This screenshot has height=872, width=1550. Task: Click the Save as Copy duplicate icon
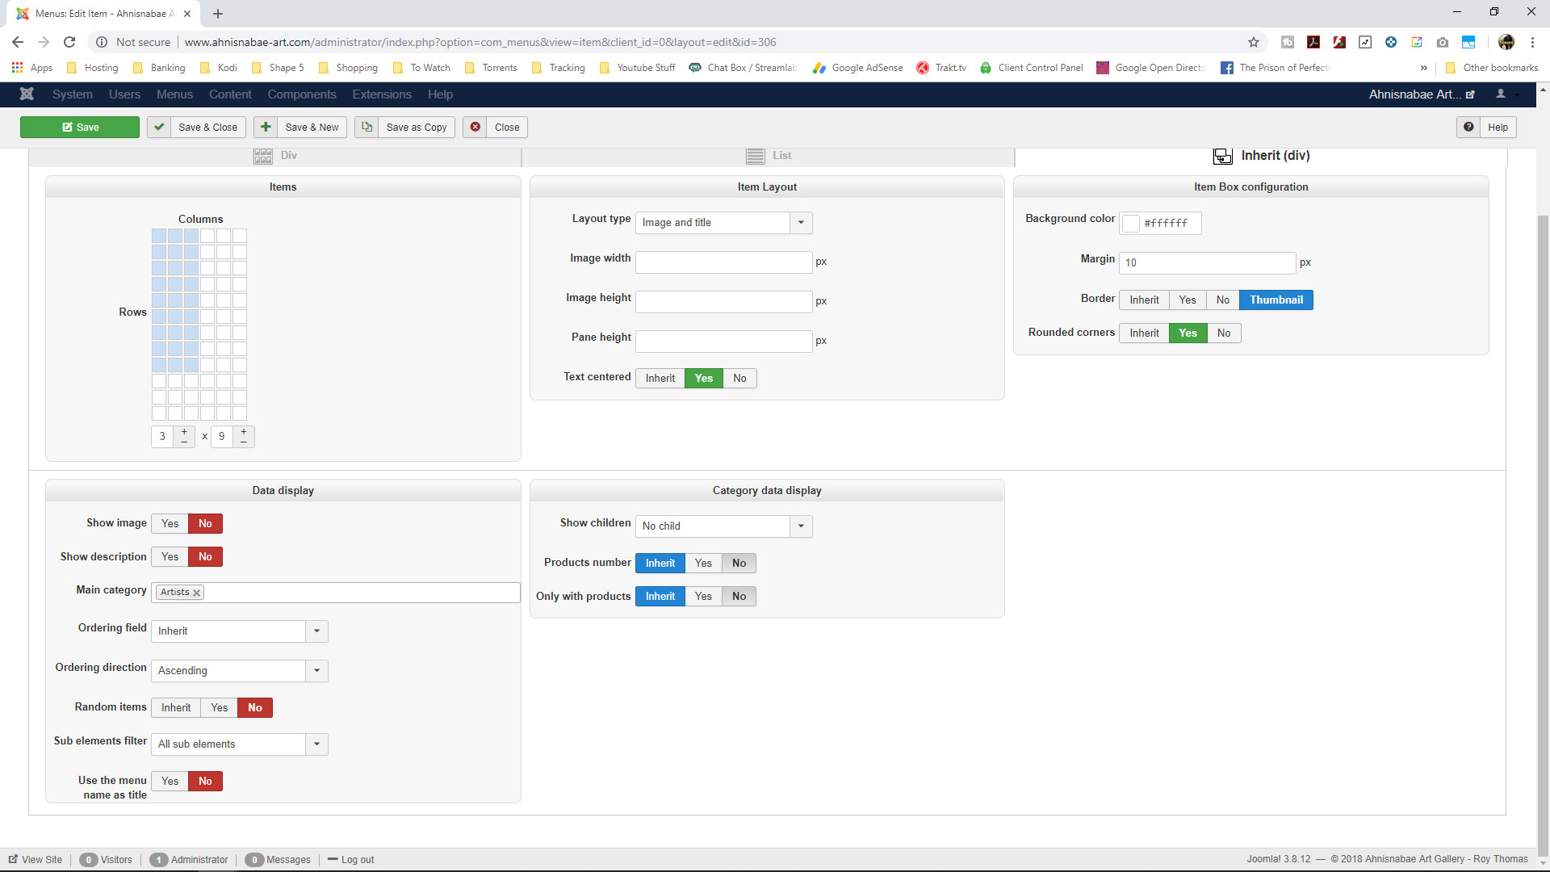(367, 127)
